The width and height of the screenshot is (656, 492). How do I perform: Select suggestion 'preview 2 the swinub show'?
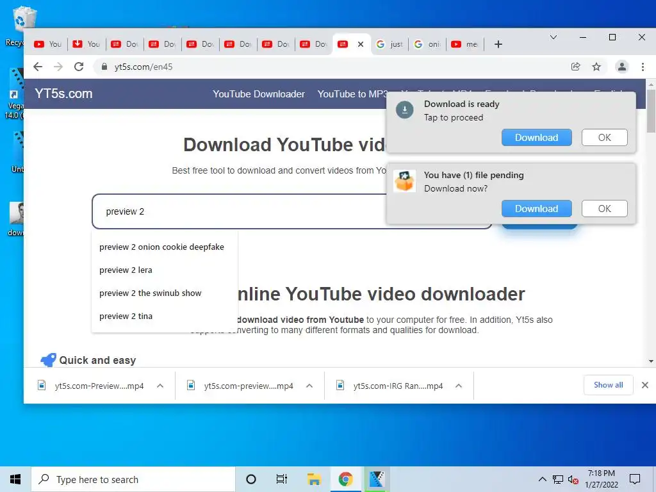coord(151,293)
